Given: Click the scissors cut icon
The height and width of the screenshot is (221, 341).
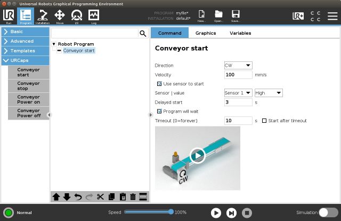Looking at the screenshot, I should (100, 196).
